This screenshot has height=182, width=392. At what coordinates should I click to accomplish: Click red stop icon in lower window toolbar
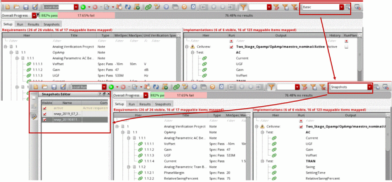[123, 87]
